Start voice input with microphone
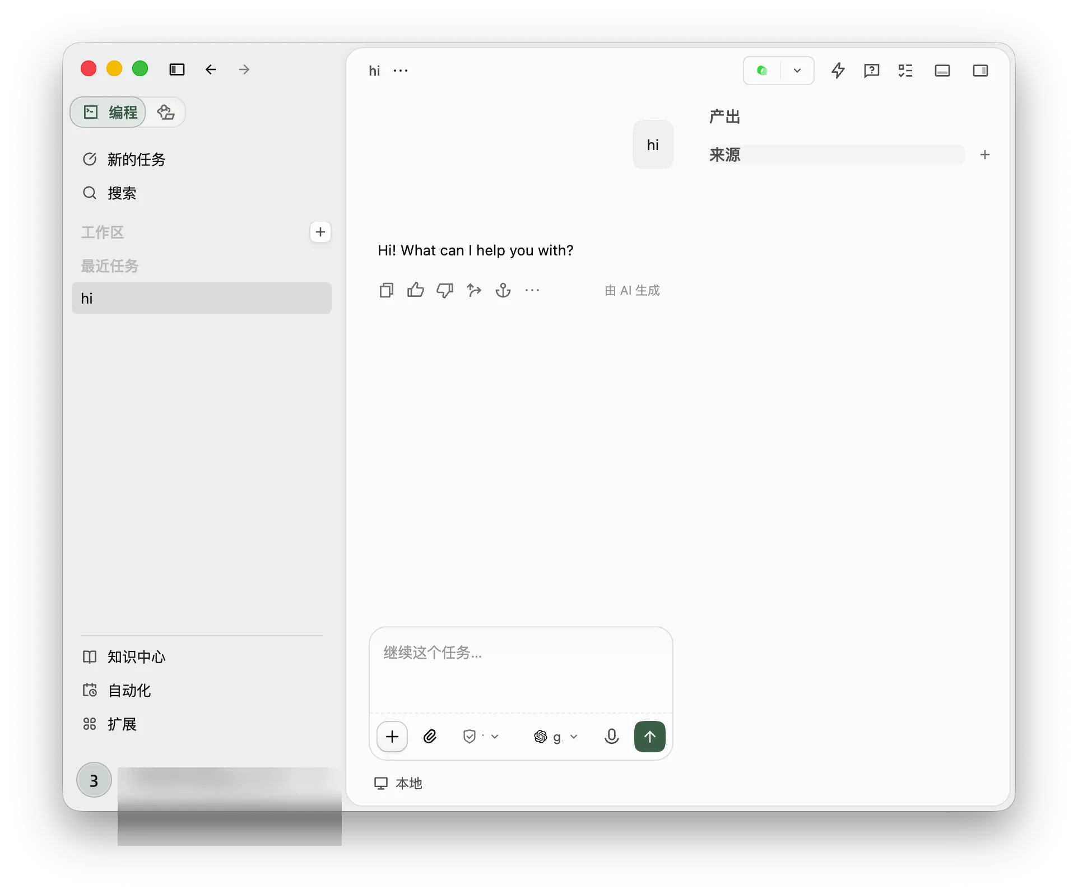The width and height of the screenshot is (1078, 894). point(612,737)
